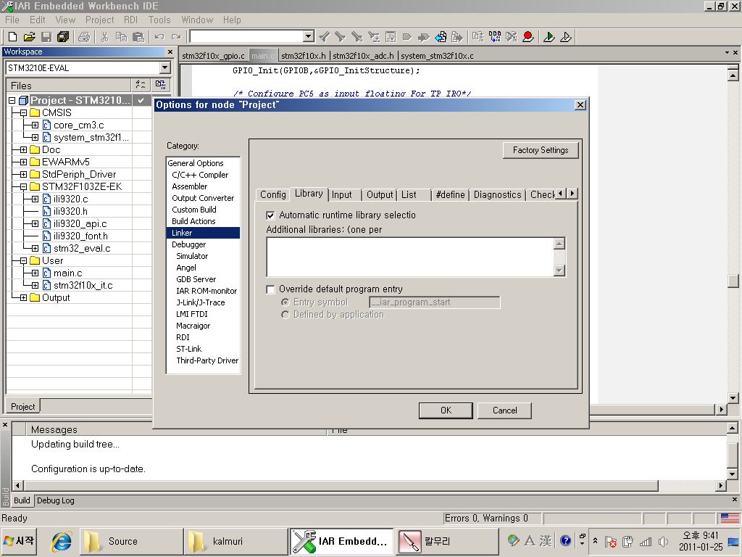This screenshot has height=557, width=742.
Task: Open the kalmuri folder taskbar button
Action: 235,541
